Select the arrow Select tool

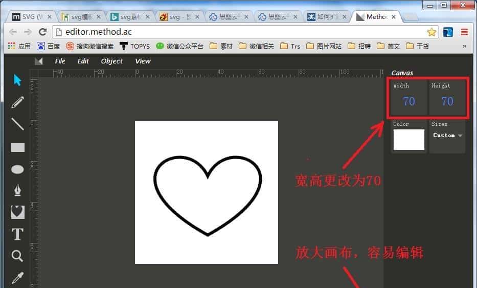[17, 80]
